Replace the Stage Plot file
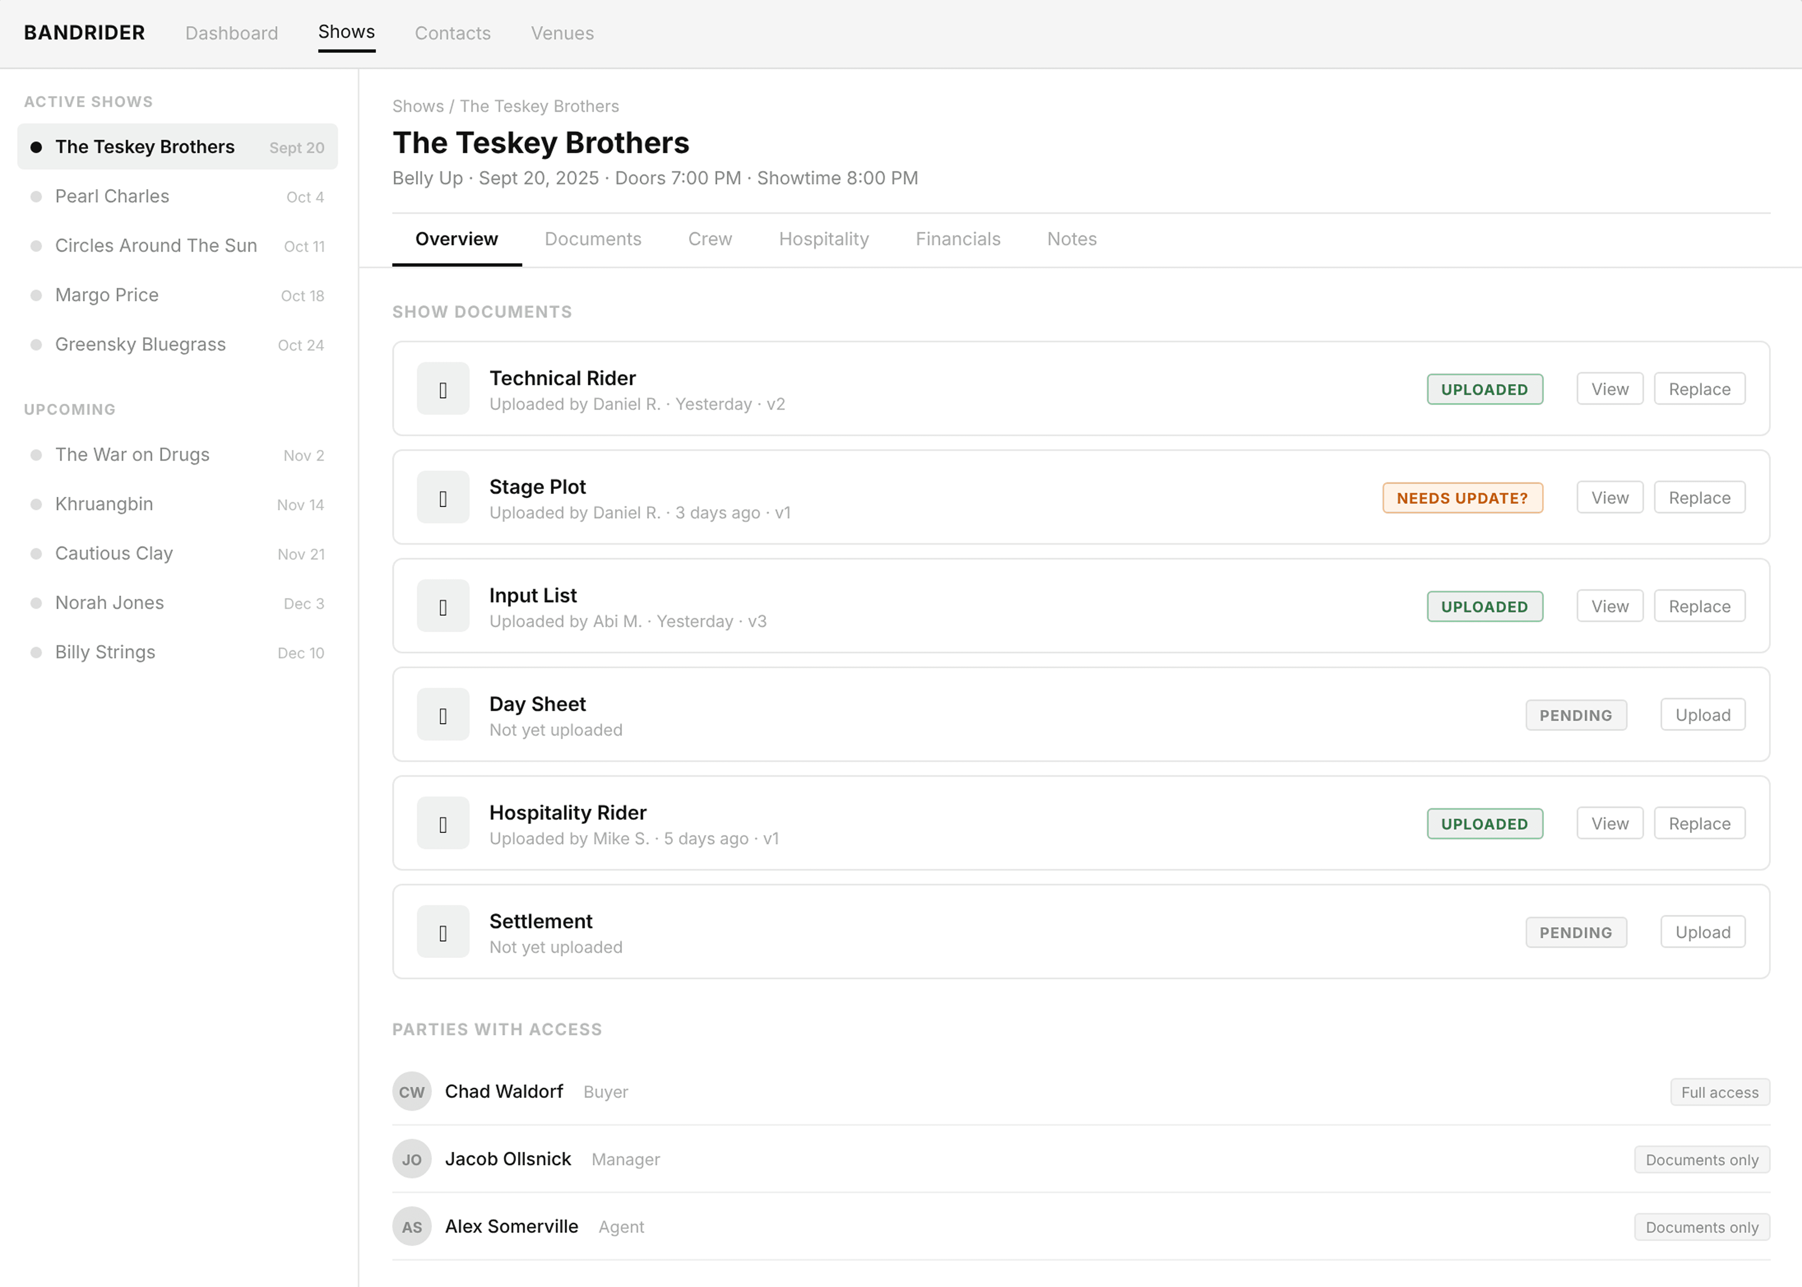This screenshot has height=1287, width=1802. tap(1699, 498)
